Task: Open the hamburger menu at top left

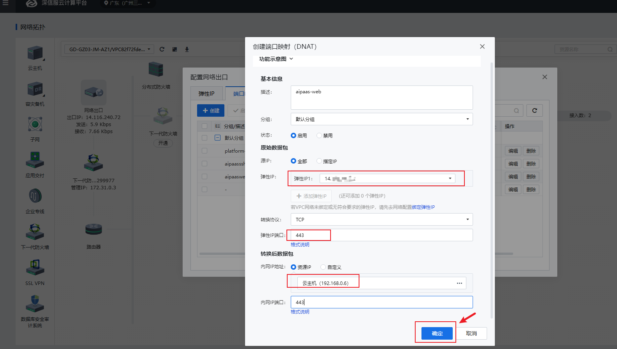Action: coord(5,3)
